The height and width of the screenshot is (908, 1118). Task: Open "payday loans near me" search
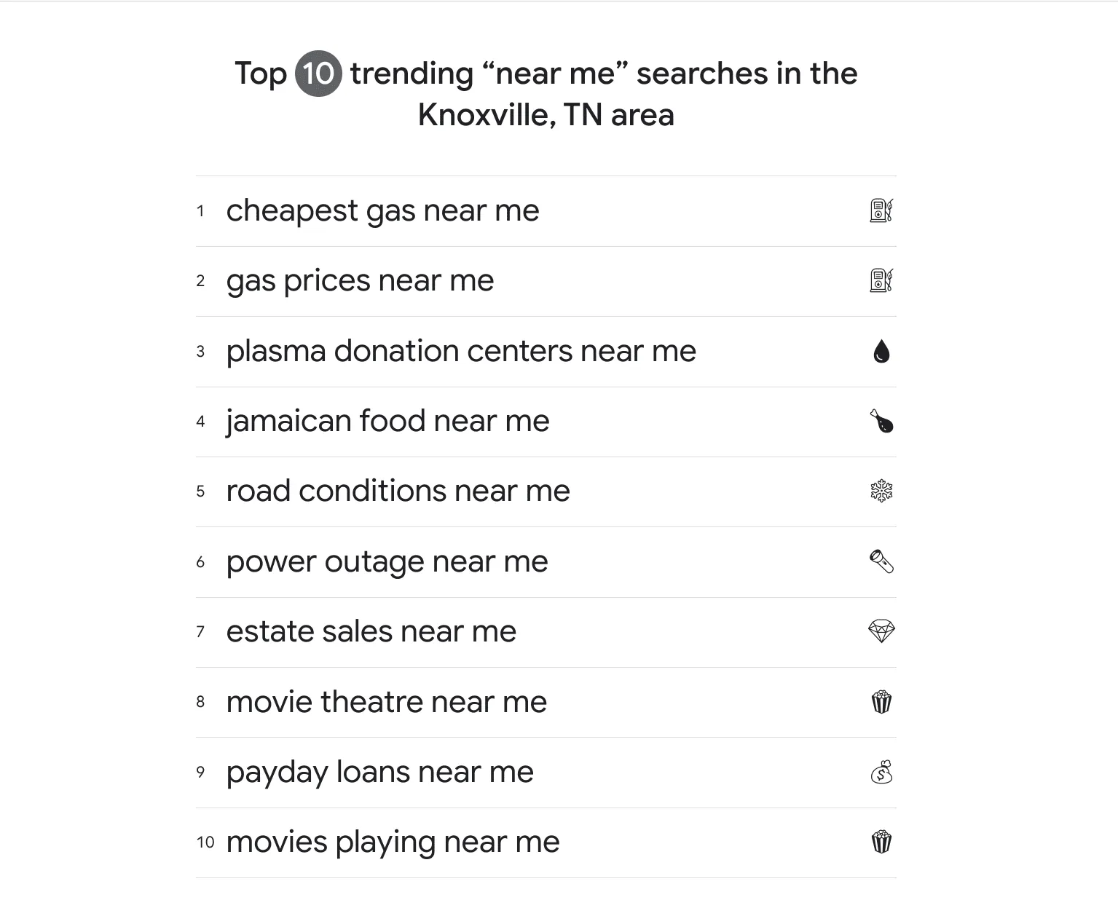[x=379, y=772]
